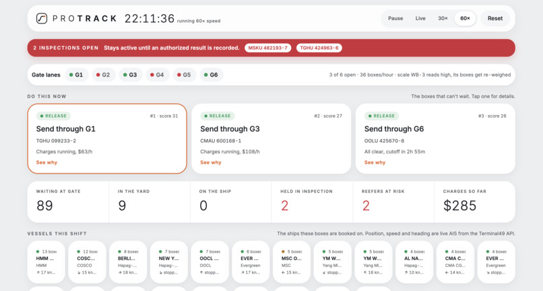Click the RELEASE badge on the G6 card
This screenshot has height=291, width=543.
tap(381, 116)
